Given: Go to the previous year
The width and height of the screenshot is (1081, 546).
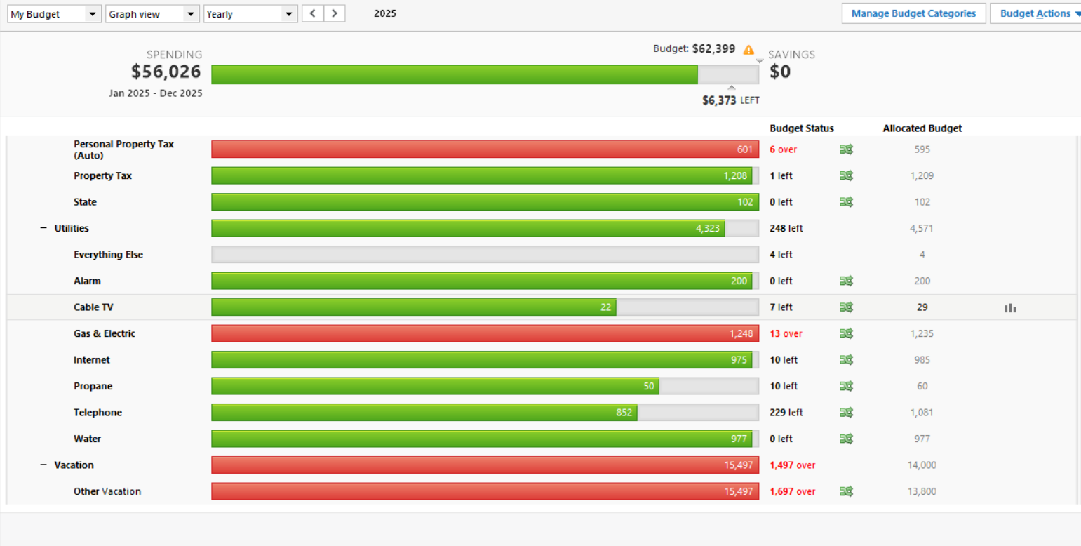Looking at the screenshot, I should coord(313,14).
